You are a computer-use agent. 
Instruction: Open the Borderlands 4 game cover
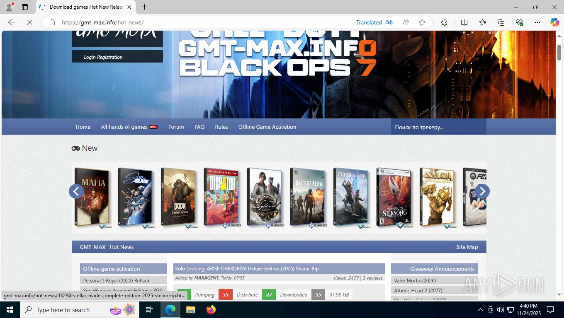point(437,198)
